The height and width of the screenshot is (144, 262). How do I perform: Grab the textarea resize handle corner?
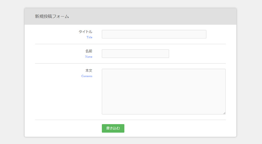pyautogui.click(x=224, y=113)
